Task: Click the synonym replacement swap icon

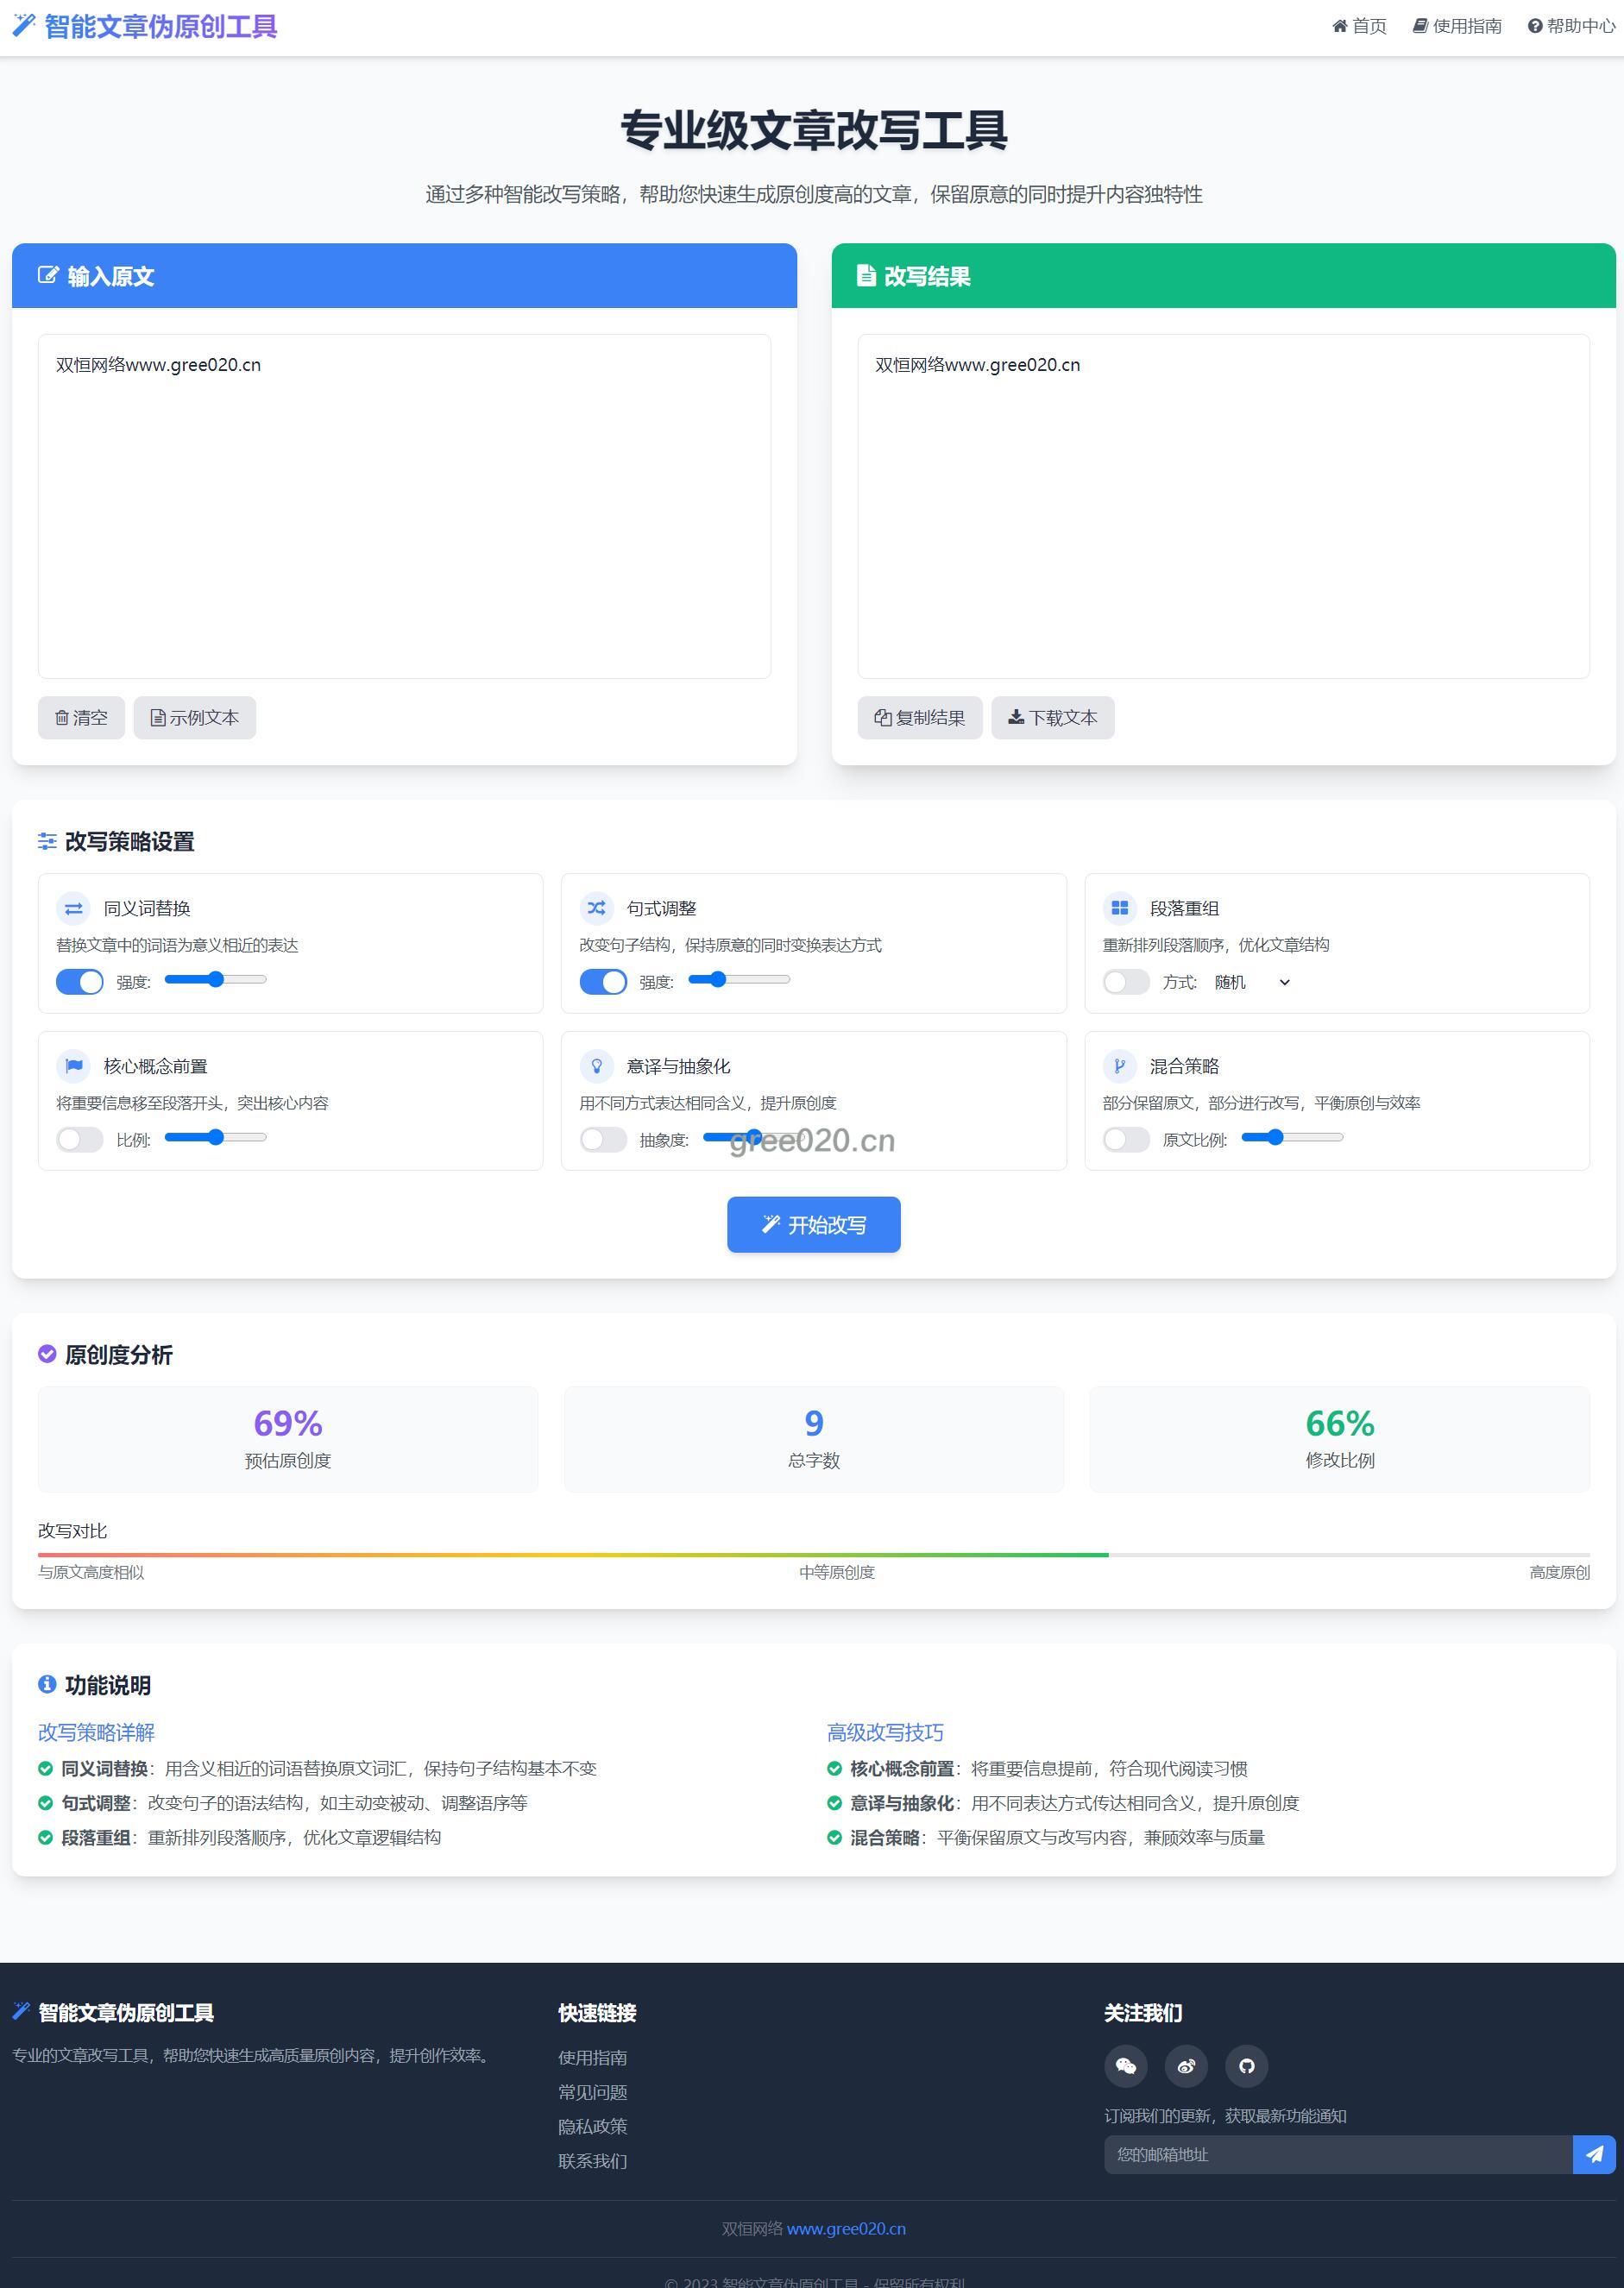Action: click(74, 908)
